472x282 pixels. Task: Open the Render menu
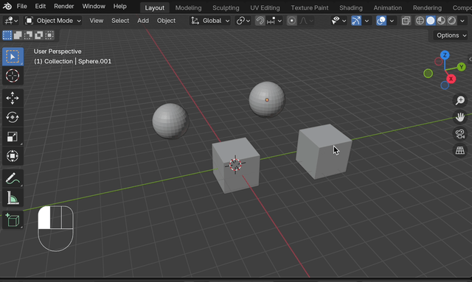coord(64,6)
